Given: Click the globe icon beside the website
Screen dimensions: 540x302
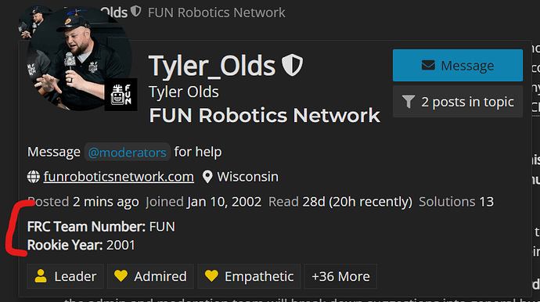Looking at the screenshot, I should point(34,177).
